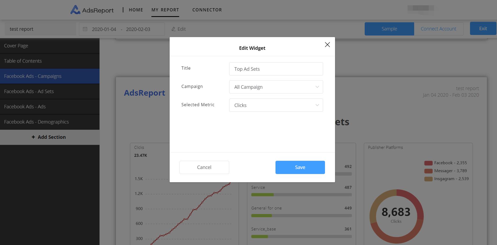Click the General for one progress bar
497x245 pixels.
[x=301, y=216]
